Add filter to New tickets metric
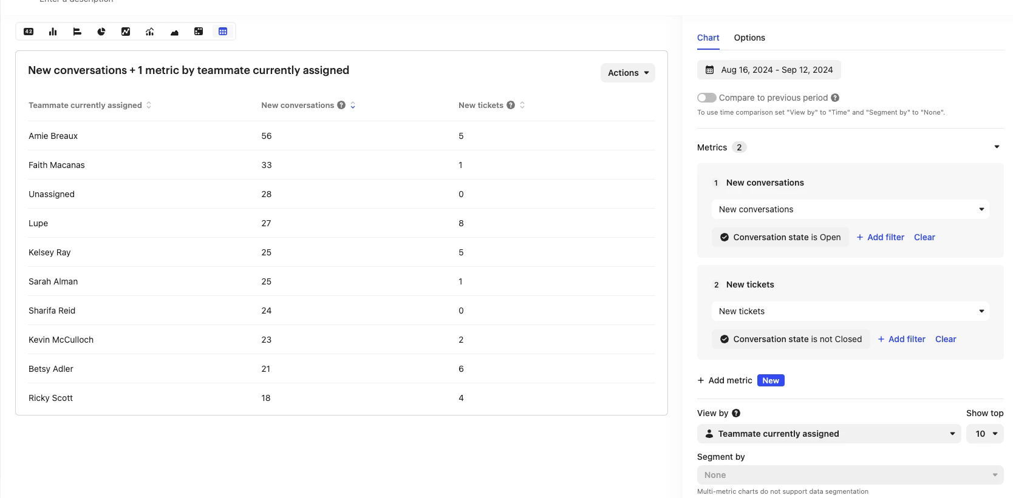This screenshot has height=498, width=1013. click(x=902, y=339)
